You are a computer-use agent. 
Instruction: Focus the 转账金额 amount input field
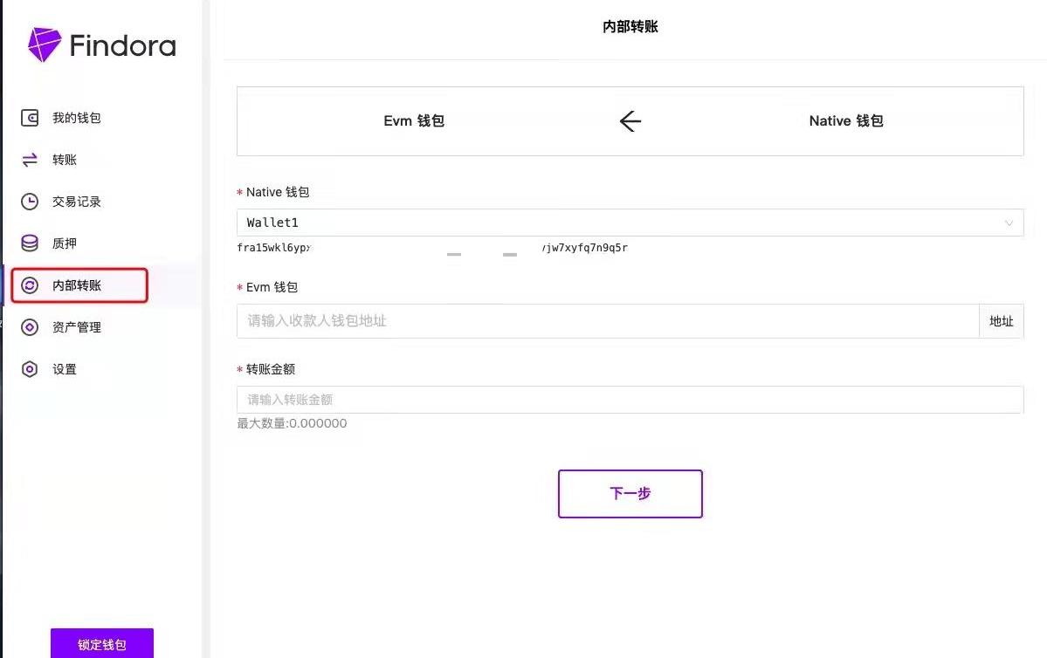[629, 400]
